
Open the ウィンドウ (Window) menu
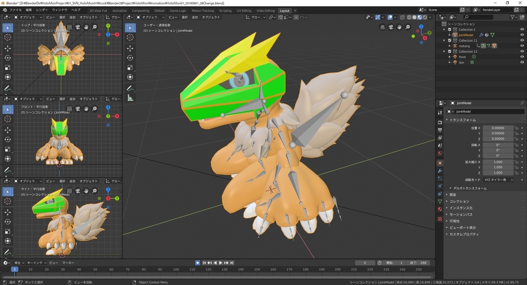[60, 10]
